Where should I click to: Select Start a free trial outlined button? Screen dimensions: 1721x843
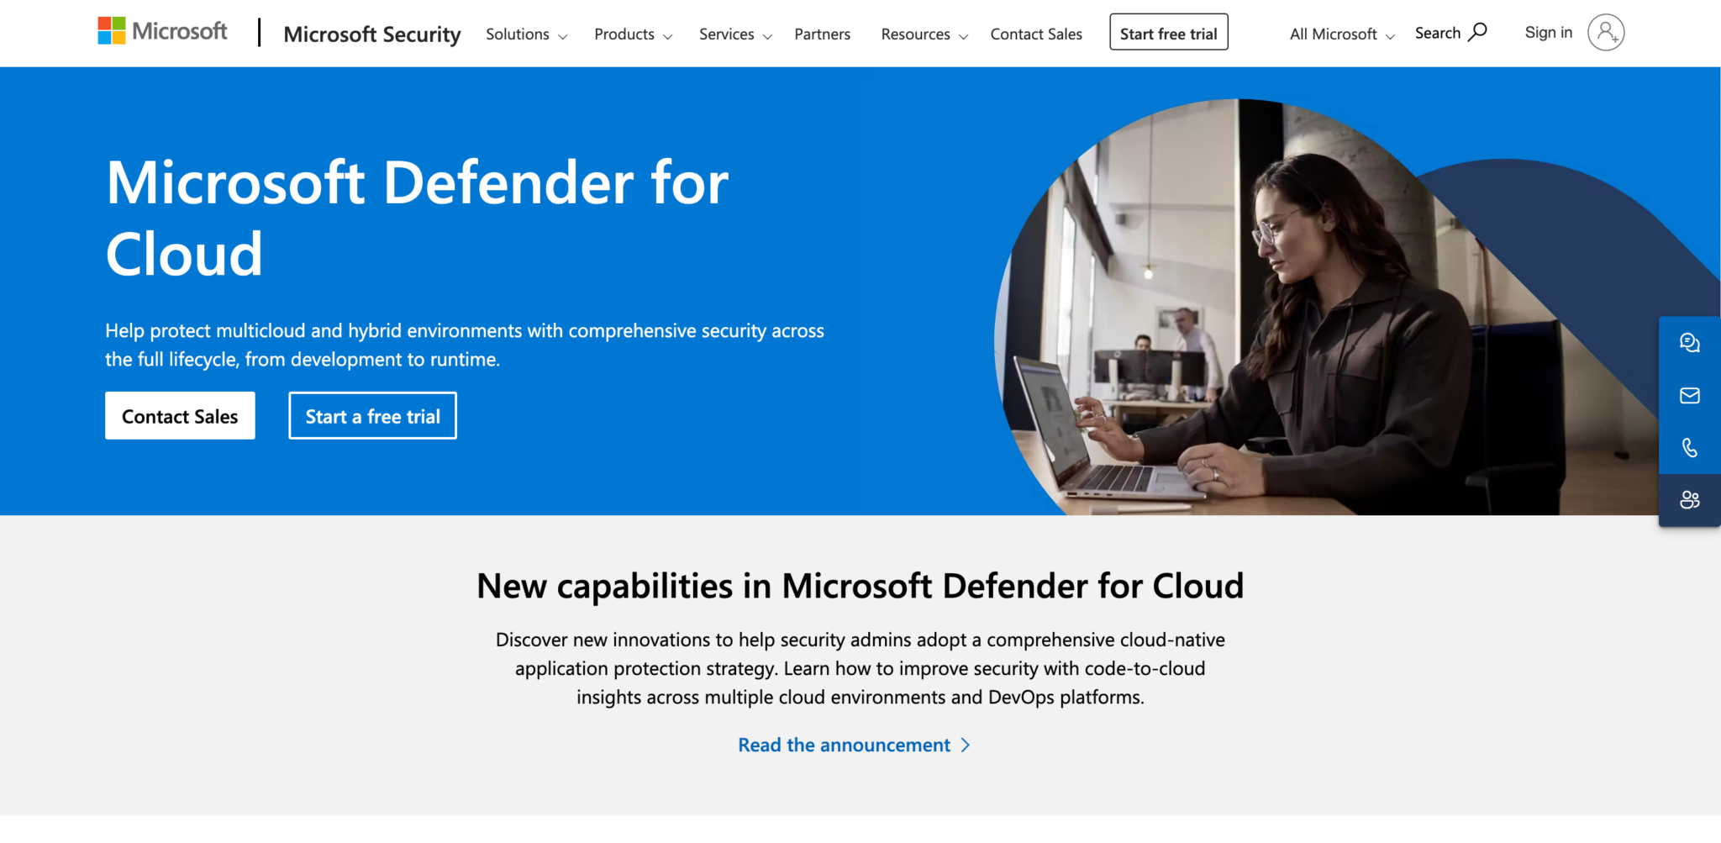click(x=372, y=415)
